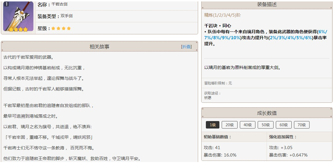Click the story line starting 寻常人根本无法举起
334x164 pixels.
tap(44, 78)
